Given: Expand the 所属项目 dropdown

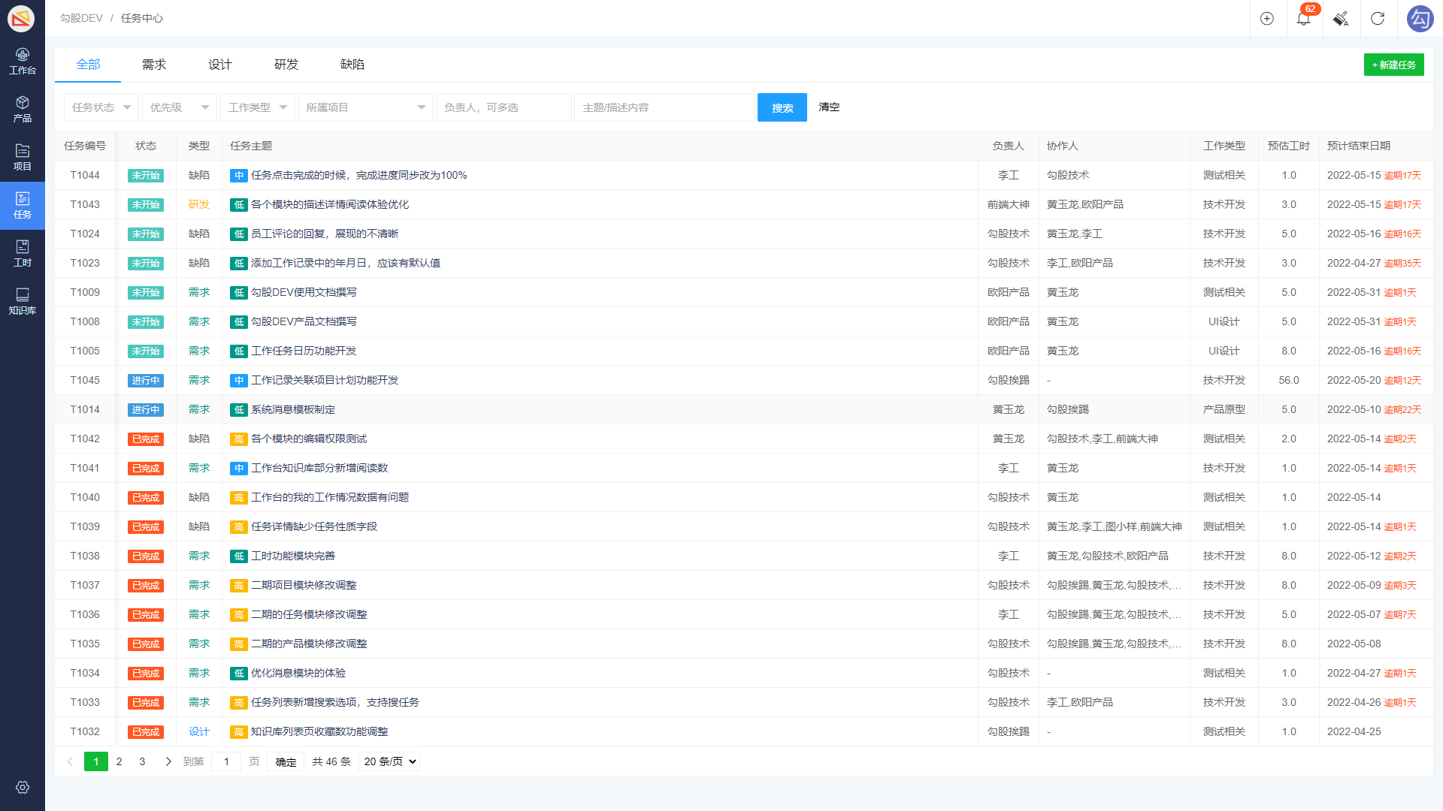Looking at the screenshot, I should [366, 107].
